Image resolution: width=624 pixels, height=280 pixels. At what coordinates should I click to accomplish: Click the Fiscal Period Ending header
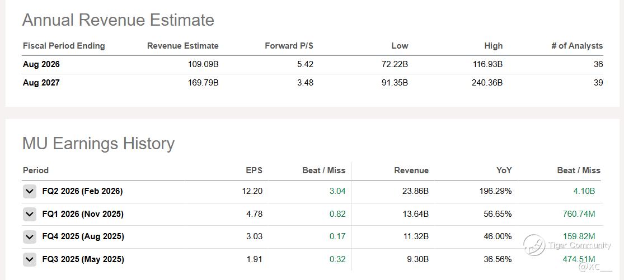(x=64, y=46)
